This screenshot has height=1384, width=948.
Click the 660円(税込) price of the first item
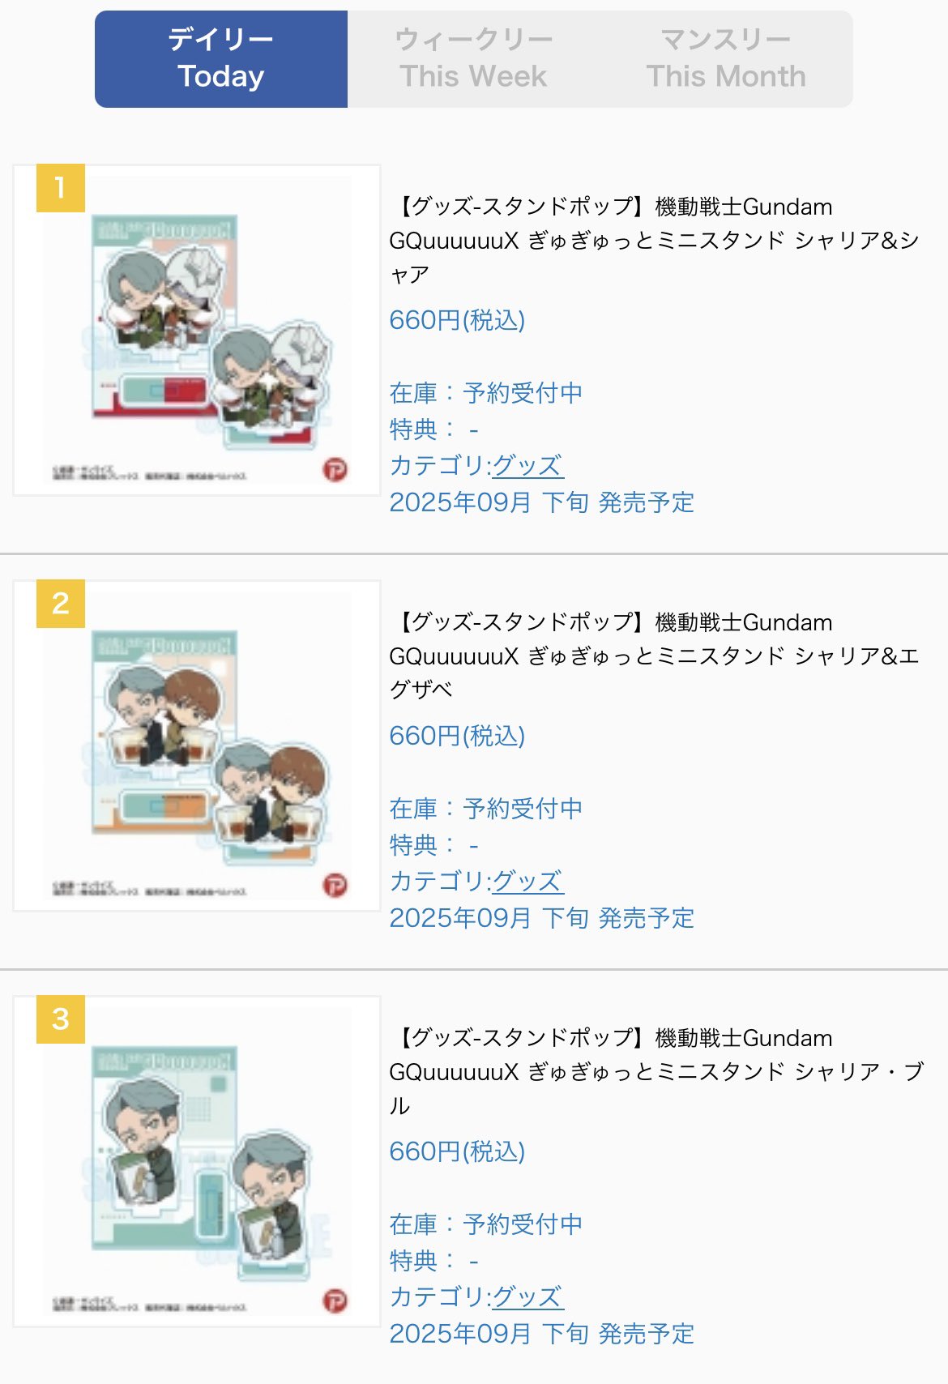click(457, 320)
